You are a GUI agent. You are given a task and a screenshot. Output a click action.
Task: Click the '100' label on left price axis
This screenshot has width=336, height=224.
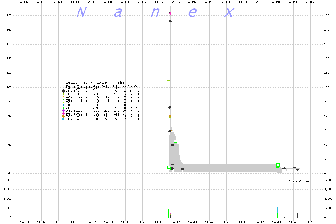click(x=9, y=87)
